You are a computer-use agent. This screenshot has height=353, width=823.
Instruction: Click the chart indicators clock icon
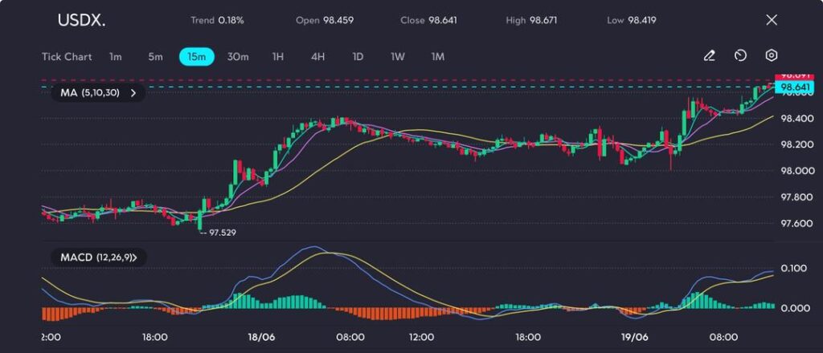[x=740, y=56]
